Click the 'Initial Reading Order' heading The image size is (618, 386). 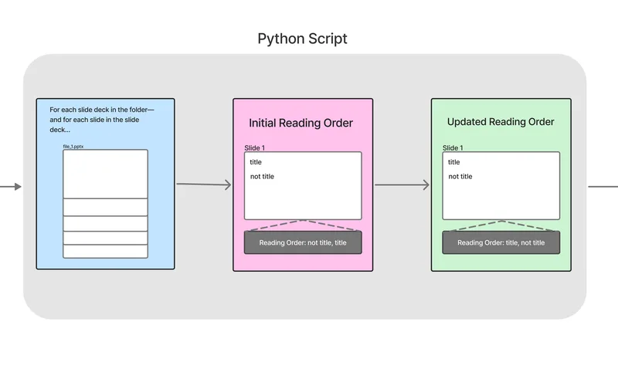(301, 123)
